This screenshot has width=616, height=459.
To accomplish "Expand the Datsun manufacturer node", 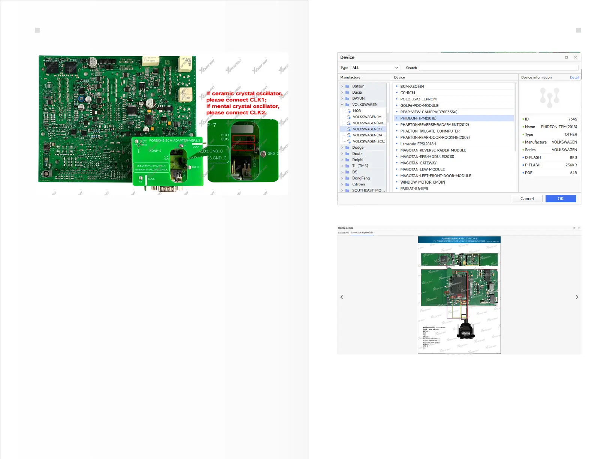I will [342, 86].
